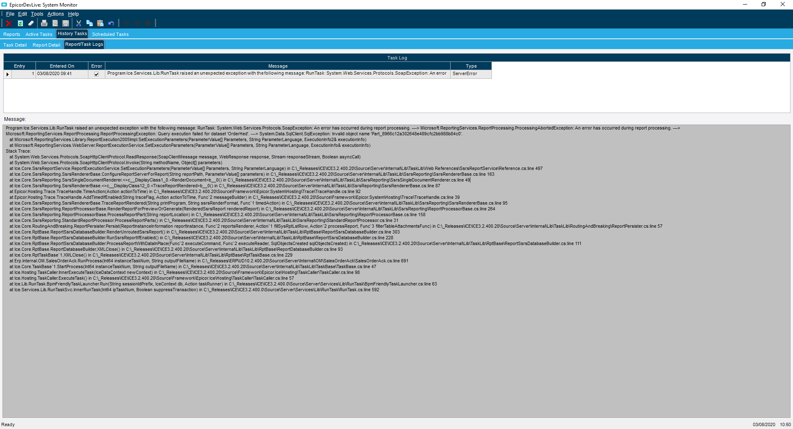Select the Report/Task Logs sub-tab
793x429 pixels.
point(84,44)
